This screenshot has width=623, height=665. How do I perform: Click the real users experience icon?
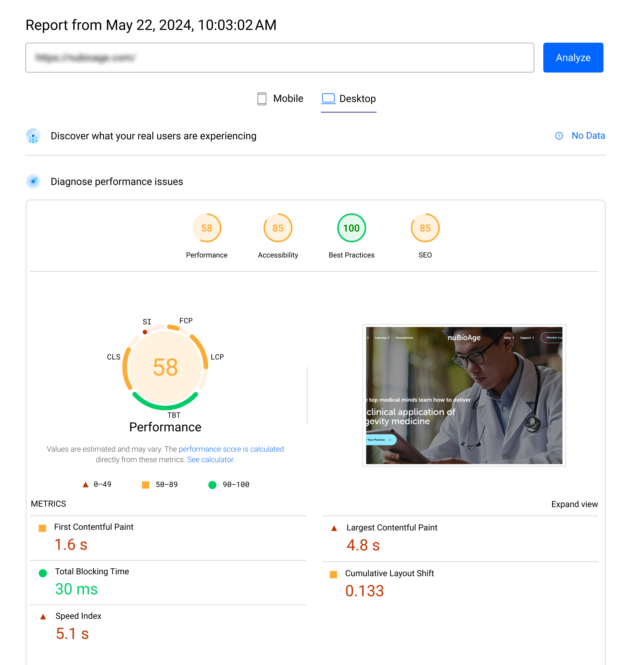tap(33, 136)
